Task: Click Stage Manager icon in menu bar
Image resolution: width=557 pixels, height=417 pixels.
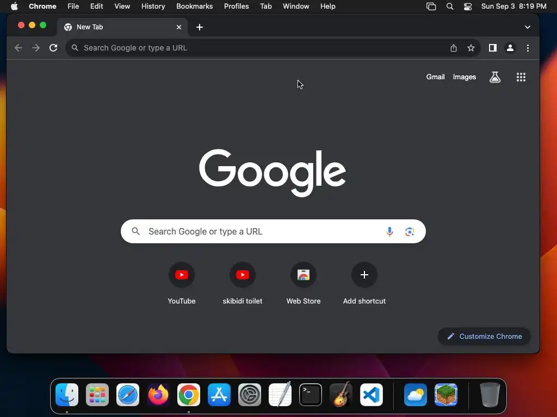Action: click(x=431, y=7)
